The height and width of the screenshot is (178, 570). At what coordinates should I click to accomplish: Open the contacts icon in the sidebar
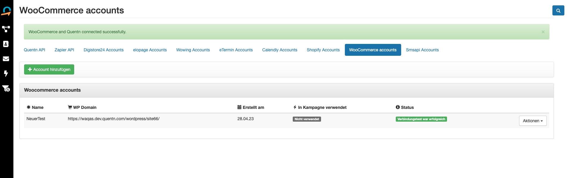coord(6,44)
